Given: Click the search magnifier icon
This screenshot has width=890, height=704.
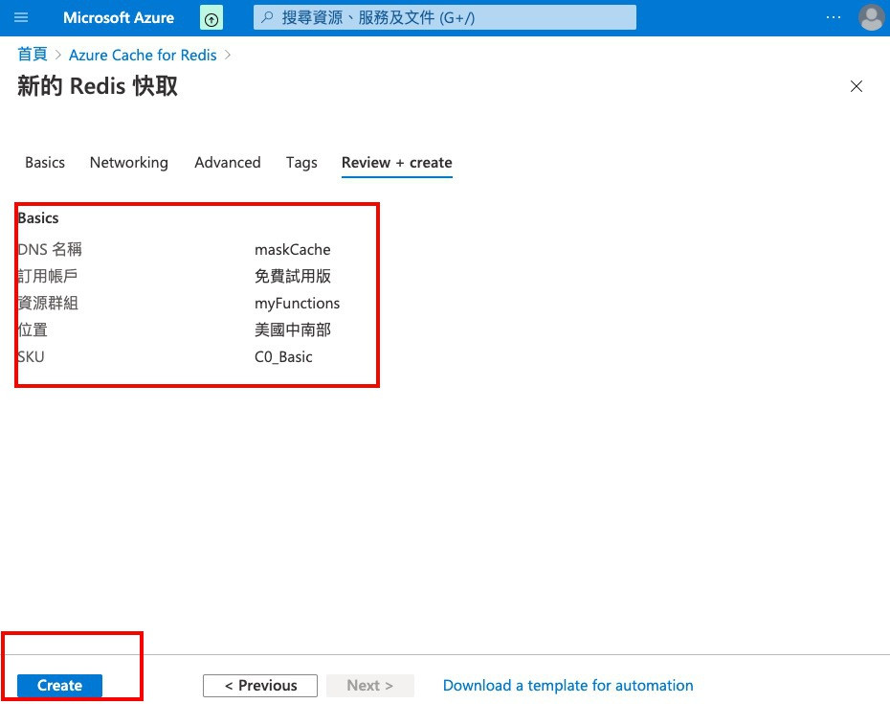Looking at the screenshot, I should coord(267,17).
